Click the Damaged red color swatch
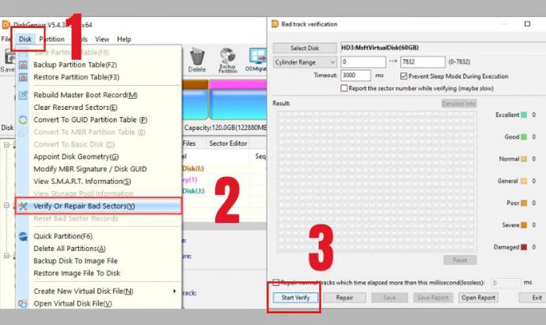This screenshot has height=325, width=546. tap(523, 247)
